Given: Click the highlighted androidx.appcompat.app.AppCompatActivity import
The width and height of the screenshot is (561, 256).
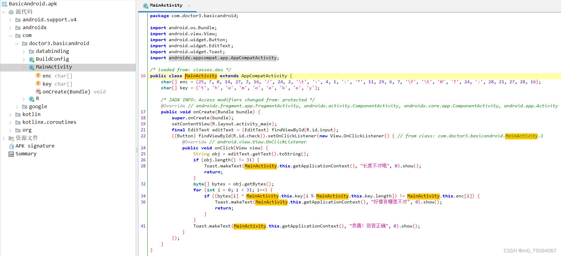Looking at the screenshot, I should tap(222, 58).
